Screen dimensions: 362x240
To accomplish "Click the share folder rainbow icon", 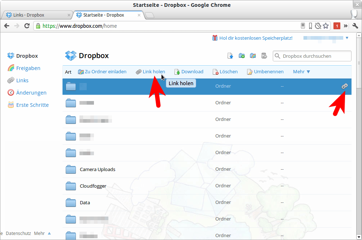I will [x=253, y=56].
